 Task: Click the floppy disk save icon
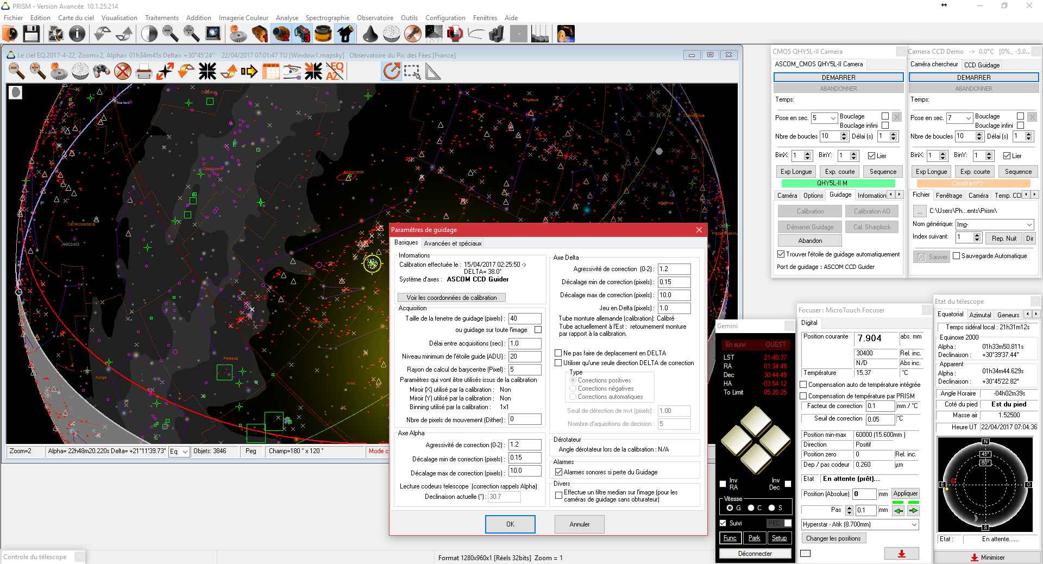pos(31,34)
